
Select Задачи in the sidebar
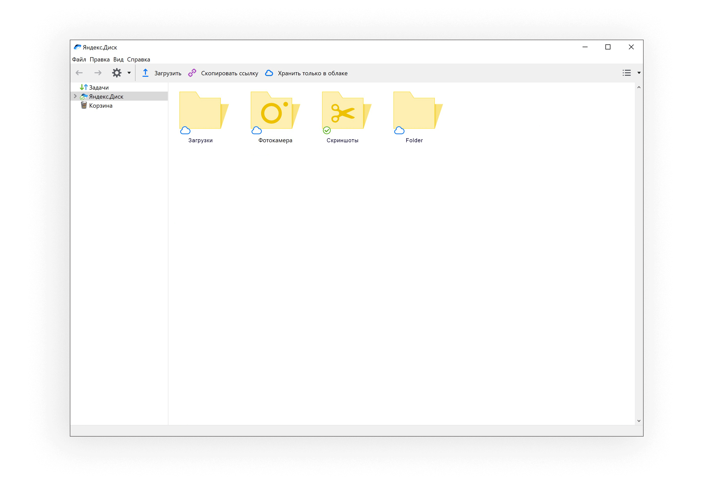click(x=98, y=87)
